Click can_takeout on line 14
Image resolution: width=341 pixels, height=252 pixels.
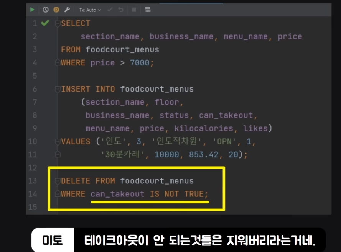pos(117,194)
